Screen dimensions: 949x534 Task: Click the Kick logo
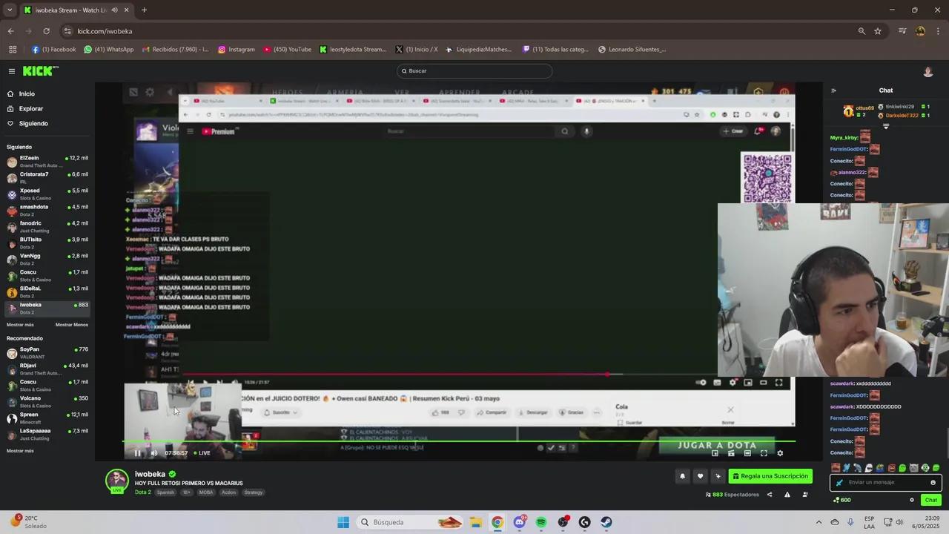point(40,71)
